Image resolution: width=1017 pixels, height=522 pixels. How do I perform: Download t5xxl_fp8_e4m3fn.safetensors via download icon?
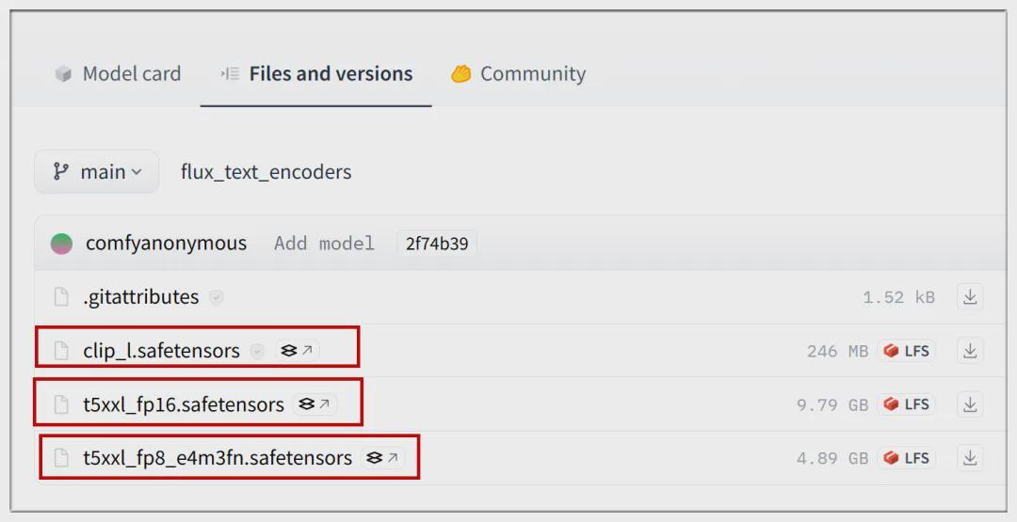click(x=970, y=458)
